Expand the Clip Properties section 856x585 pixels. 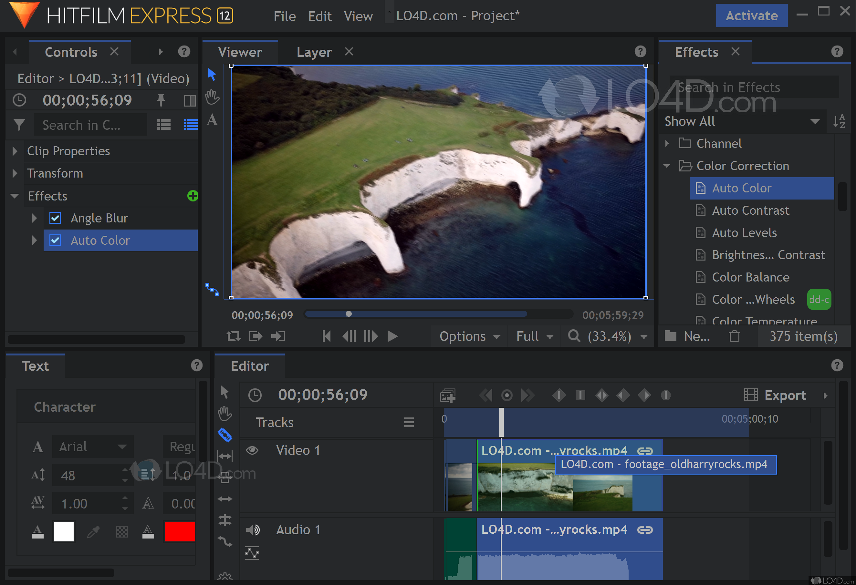pyautogui.click(x=15, y=151)
